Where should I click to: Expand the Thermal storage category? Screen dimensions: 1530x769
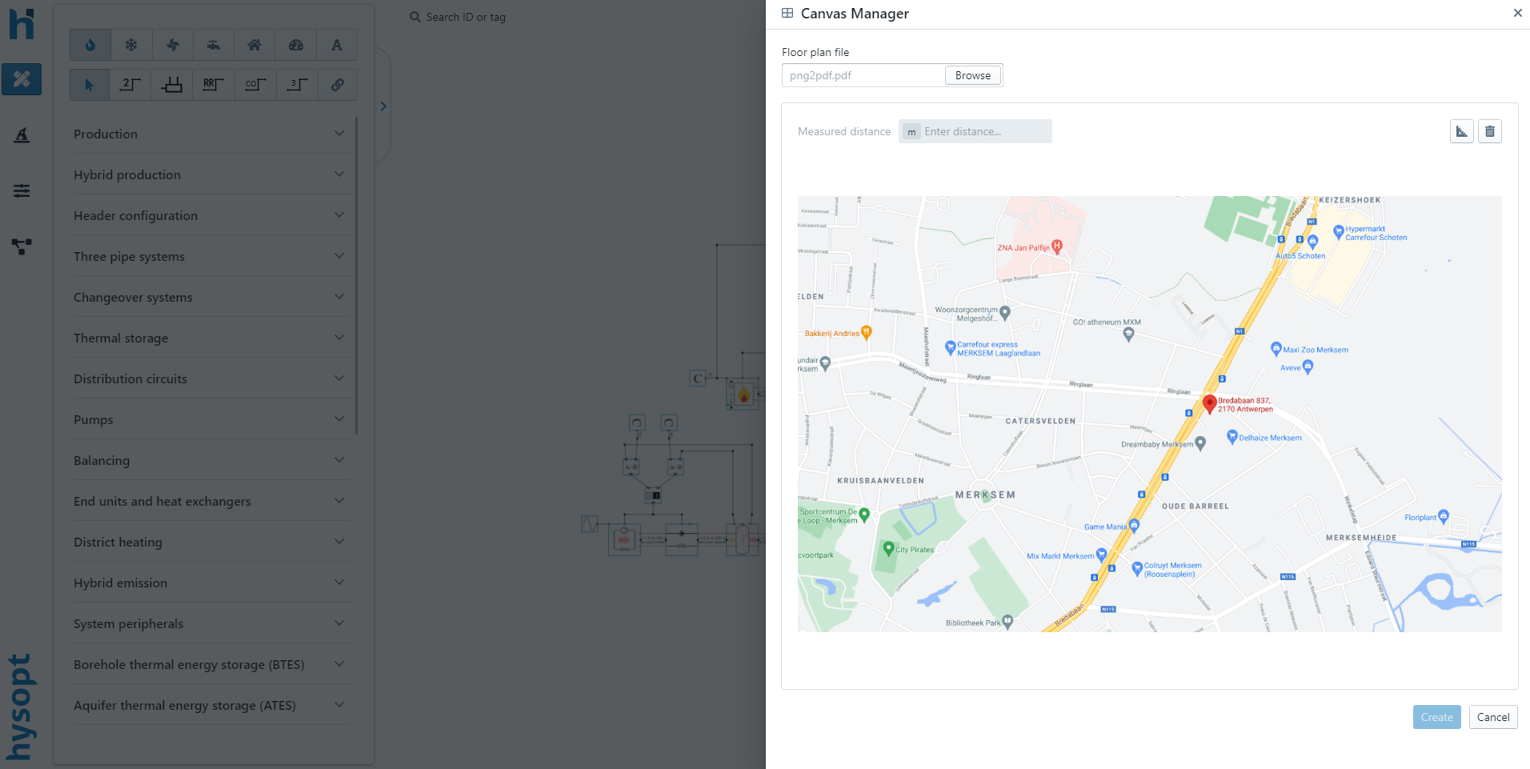click(210, 338)
